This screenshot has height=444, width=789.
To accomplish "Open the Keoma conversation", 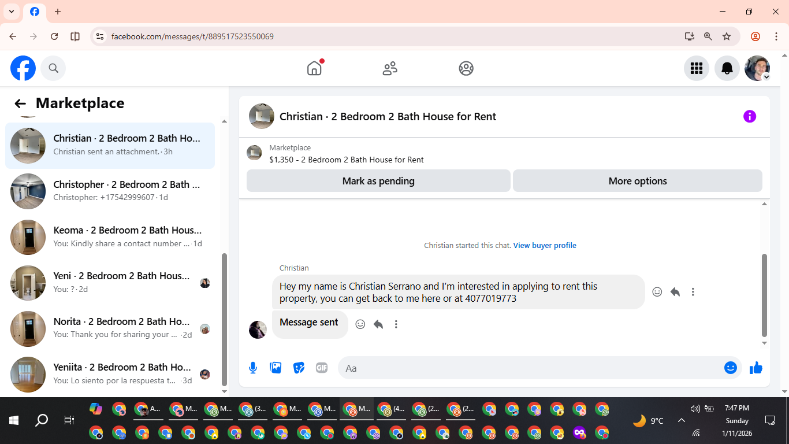I will coord(110,237).
